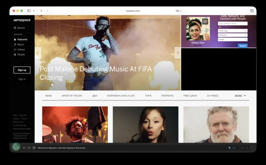Image resolution: width=266 pixels, height=165 pixels.
Task: Click the Help footer link
Action: tap(15, 116)
